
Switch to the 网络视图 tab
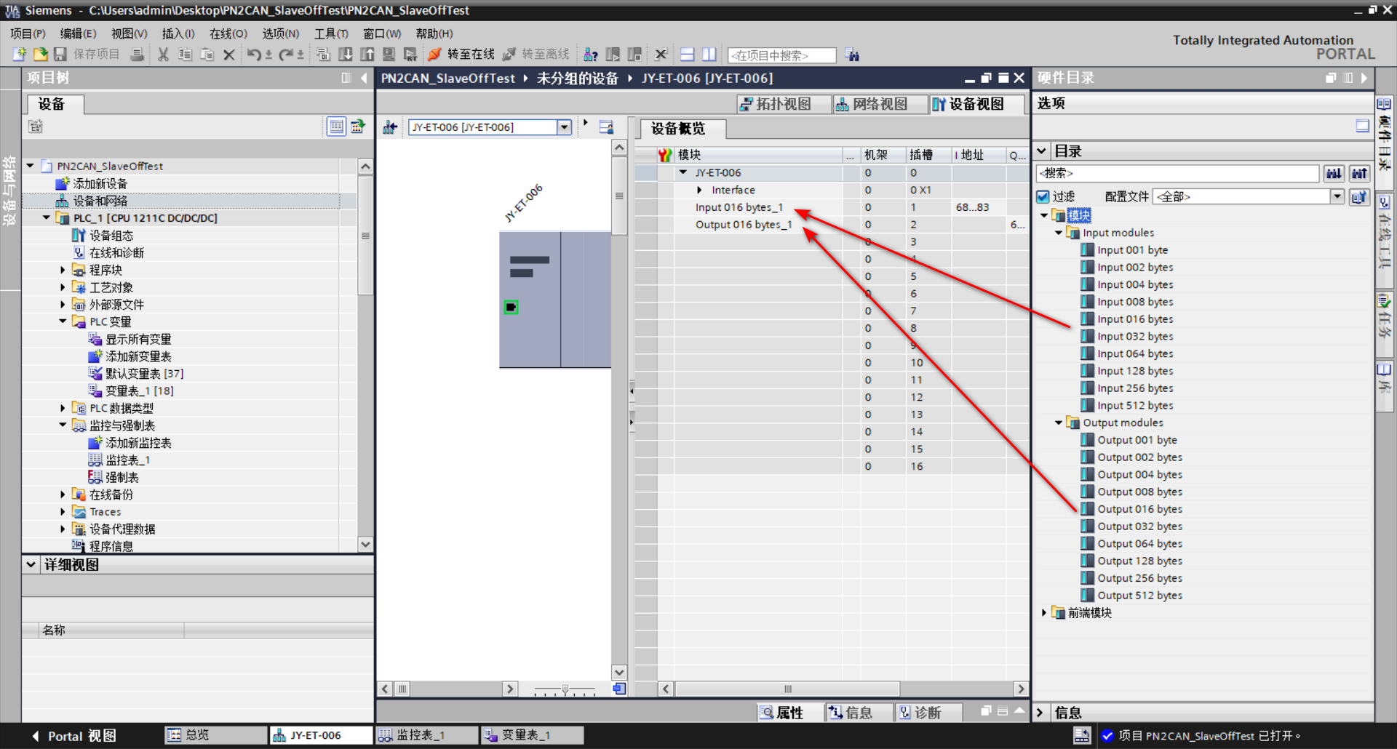coord(872,104)
